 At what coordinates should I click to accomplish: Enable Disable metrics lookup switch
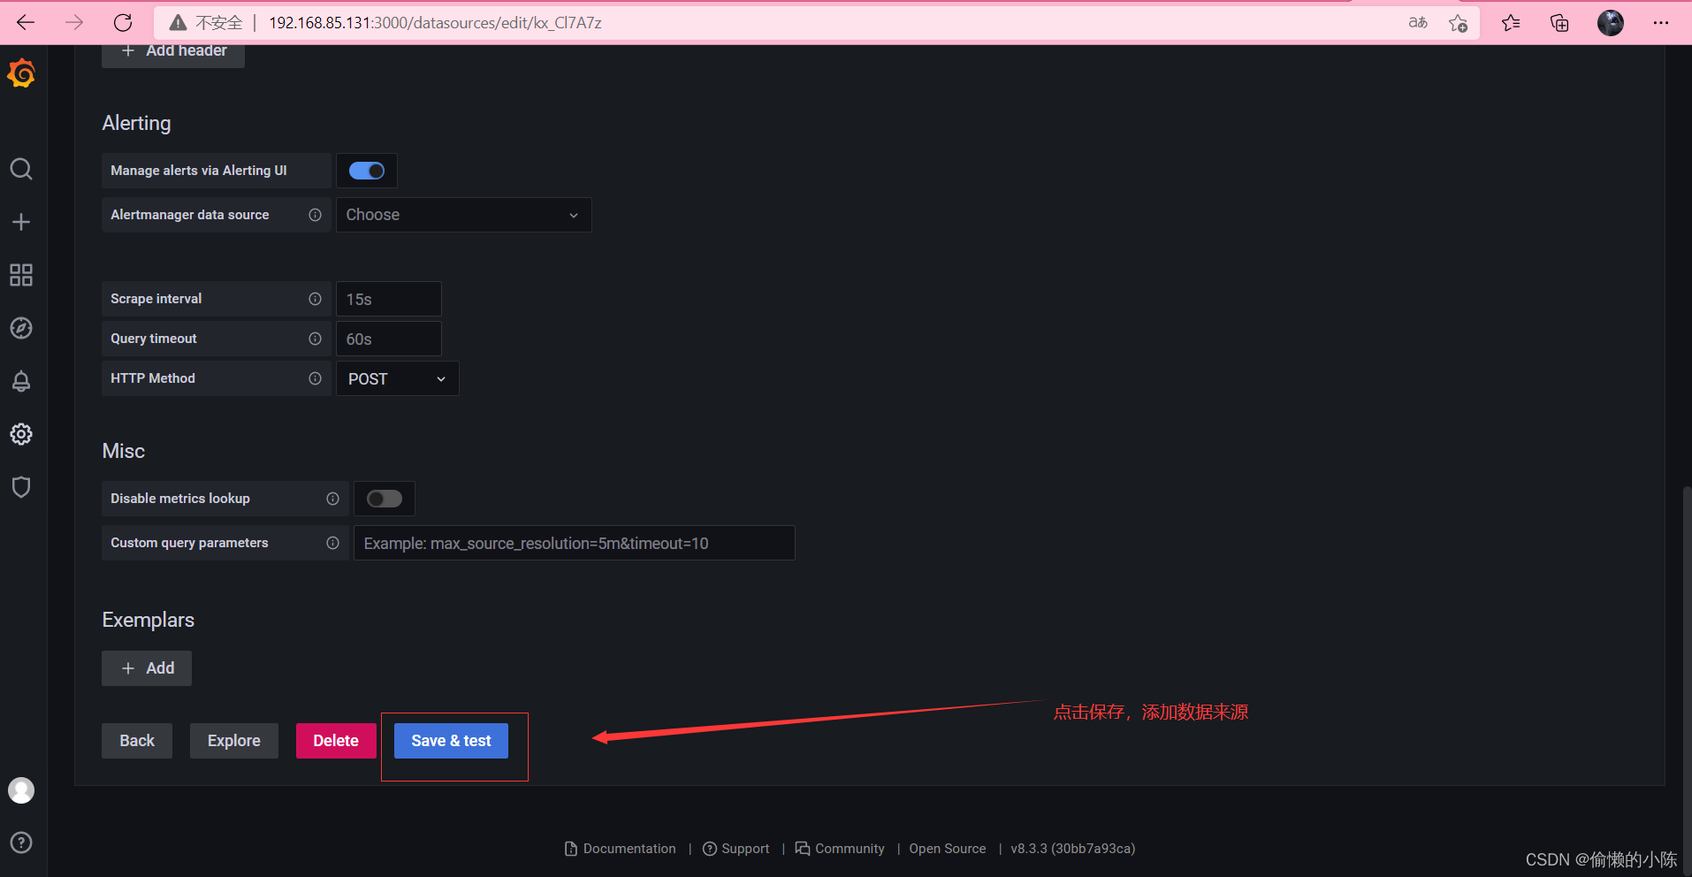385,499
